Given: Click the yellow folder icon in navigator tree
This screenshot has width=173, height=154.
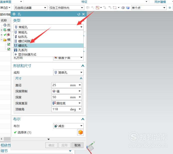Looking at the screenshot, I should click(5, 40).
